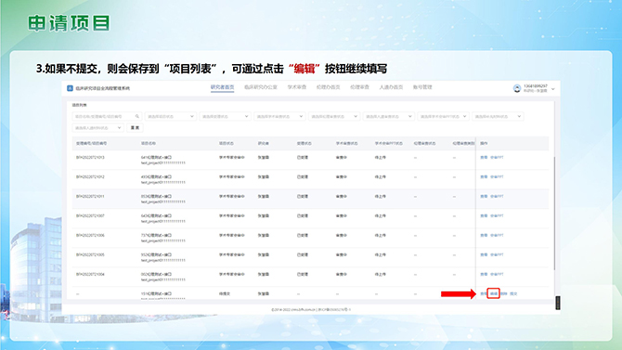Select the cell BFH20220721012
The height and width of the screenshot is (350, 622).
90,177
